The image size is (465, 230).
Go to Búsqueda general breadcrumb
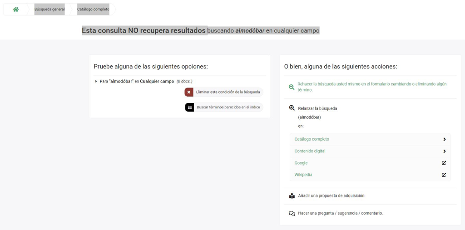[49, 10]
